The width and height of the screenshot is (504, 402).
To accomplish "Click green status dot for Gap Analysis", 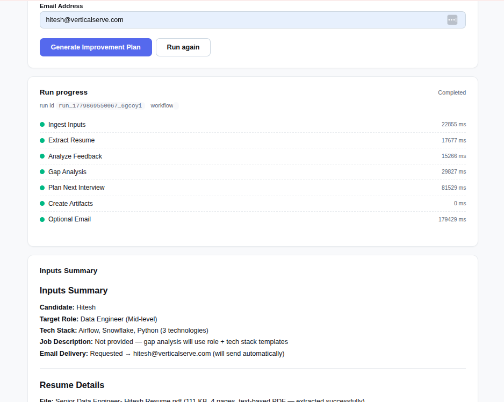I will coord(42,172).
